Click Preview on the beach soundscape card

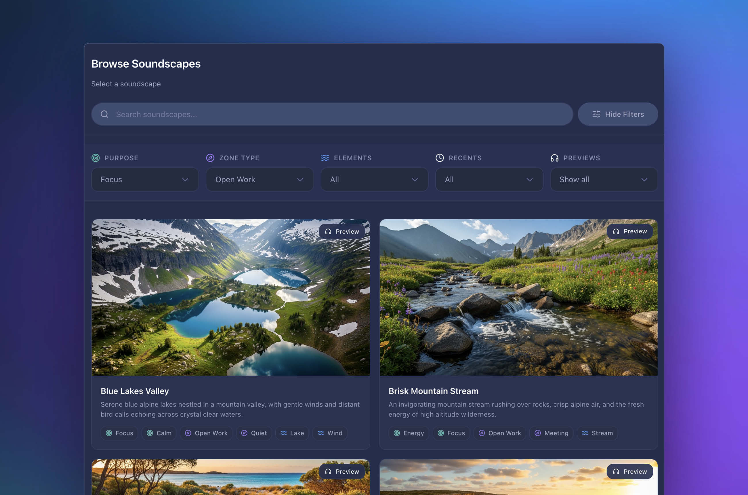[x=342, y=471]
